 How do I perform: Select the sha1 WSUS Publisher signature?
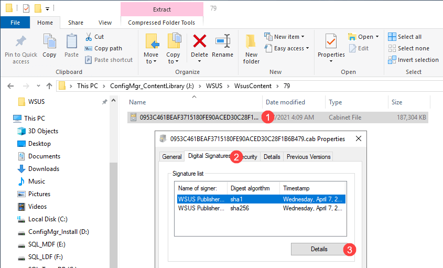click(x=261, y=199)
